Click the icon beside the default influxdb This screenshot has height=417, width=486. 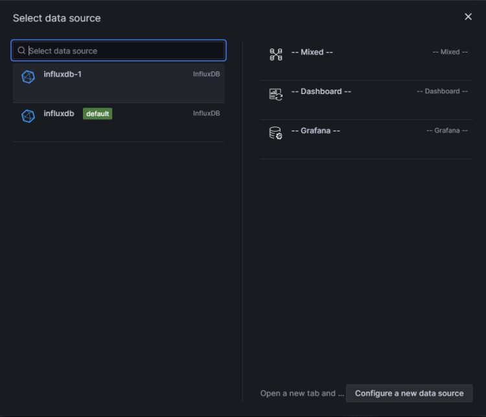pos(28,116)
